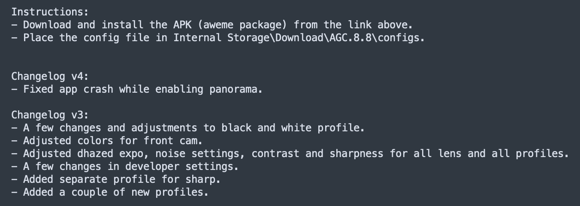
Task: Click the 'black and white profile' line
Action: point(188,128)
